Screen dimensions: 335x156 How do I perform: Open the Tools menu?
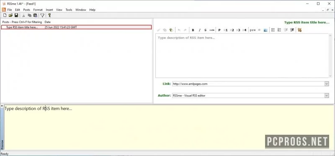(x=69, y=10)
